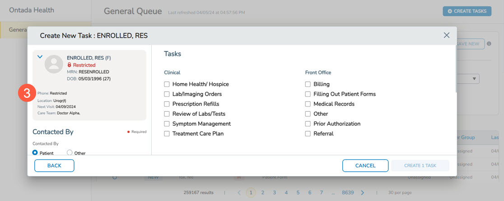This screenshot has width=504, height=201.
Task: Click the Cancel button
Action: point(365,165)
